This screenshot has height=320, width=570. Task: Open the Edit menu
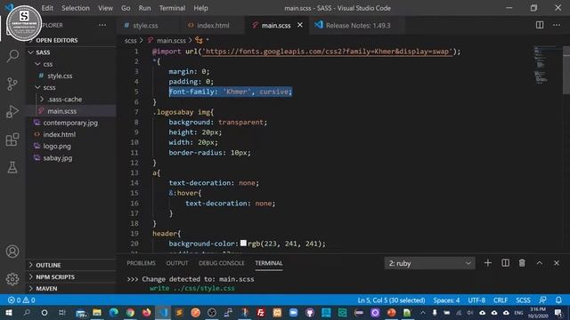(47, 8)
